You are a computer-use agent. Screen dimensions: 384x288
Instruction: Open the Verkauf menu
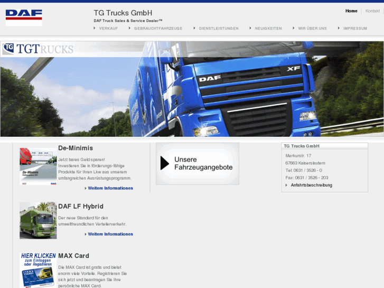pos(108,29)
